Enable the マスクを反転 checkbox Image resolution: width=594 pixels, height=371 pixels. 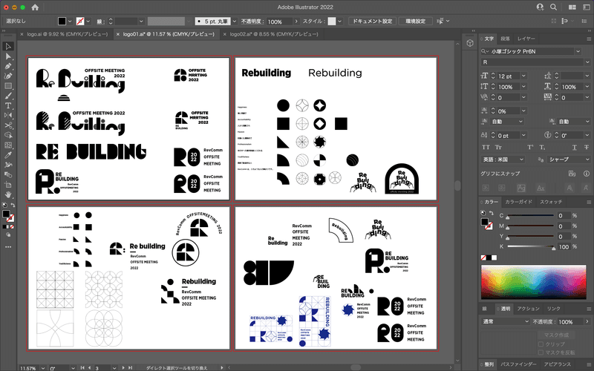(541, 352)
